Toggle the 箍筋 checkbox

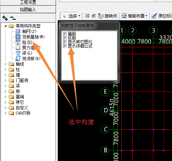65,34
